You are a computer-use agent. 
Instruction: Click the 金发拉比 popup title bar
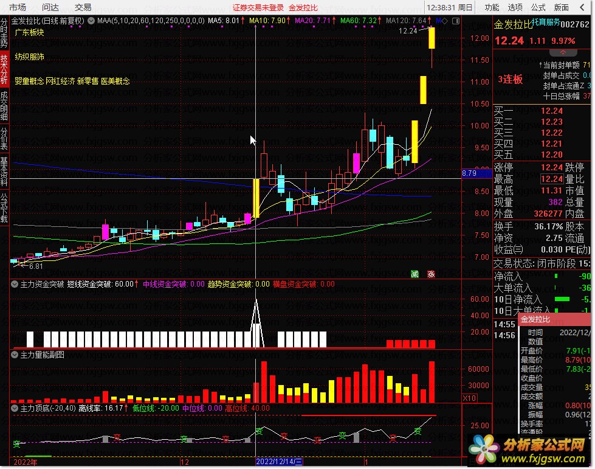(554, 319)
